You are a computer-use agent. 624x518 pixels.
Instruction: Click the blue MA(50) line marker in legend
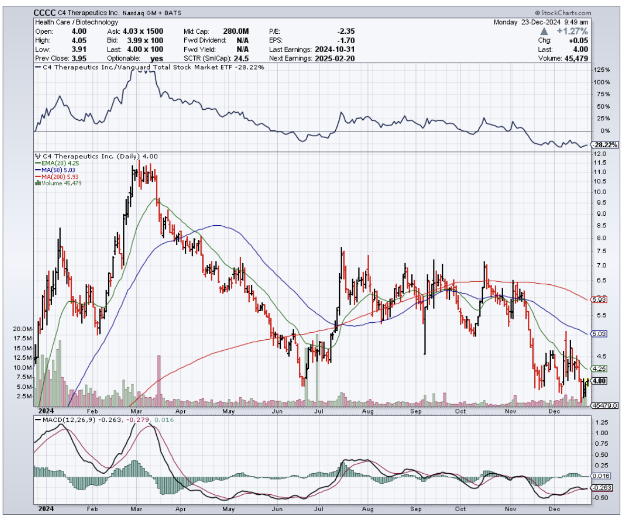pos(37,170)
